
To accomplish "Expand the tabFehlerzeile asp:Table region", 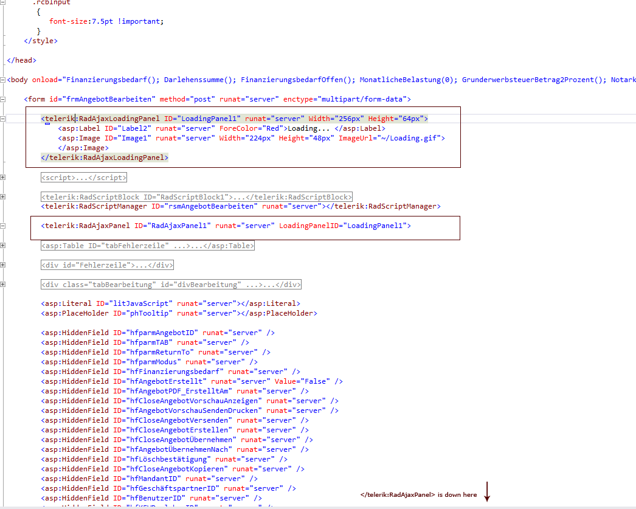I will click(x=2, y=245).
